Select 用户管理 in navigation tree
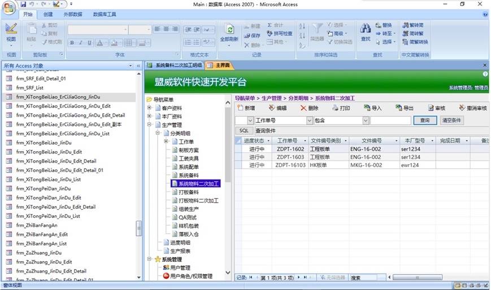Screen dimensions: 491x290 click(180, 268)
